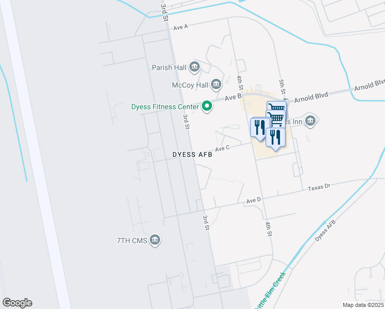
Task: Click the McCoy Hall landmark icon
Action: point(216,84)
